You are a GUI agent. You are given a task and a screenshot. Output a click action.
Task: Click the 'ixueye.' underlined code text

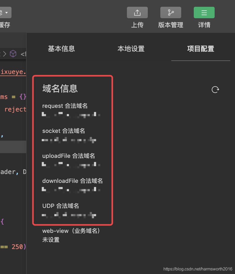pos(13,72)
